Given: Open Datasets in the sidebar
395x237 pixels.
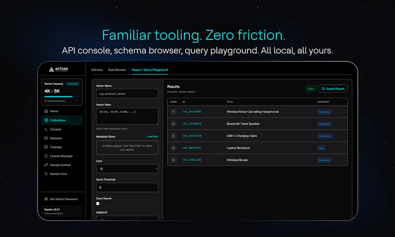Looking at the screenshot, I should click(x=62, y=138).
